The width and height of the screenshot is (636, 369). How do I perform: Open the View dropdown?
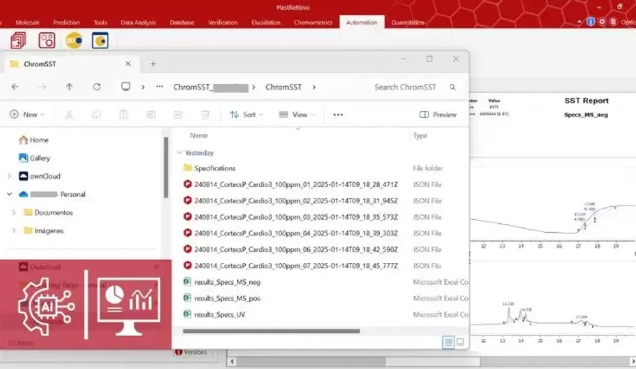point(296,115)
